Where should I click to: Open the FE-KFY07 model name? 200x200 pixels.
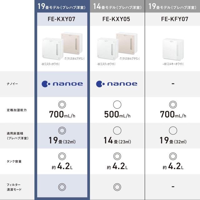[x=175, y=19]
